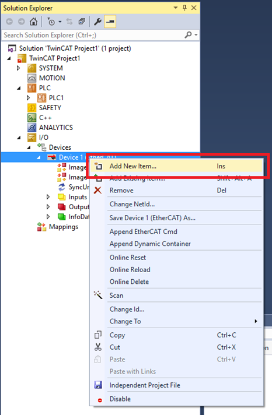Click the Scan wand icon
The height and width of the screenshot is (415, 272).
click(x=98, y=295)
